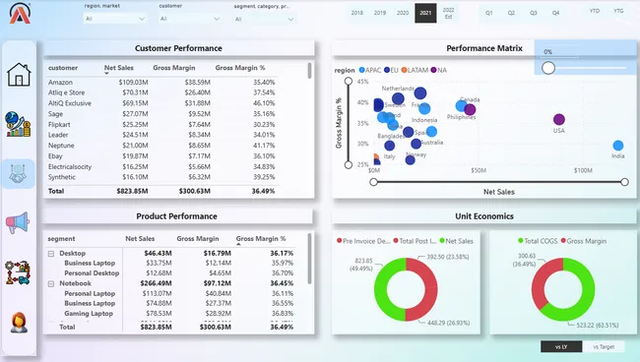Open the Home page icon
The height and width of the screenshot is (362, 640).
coord(19,75)
